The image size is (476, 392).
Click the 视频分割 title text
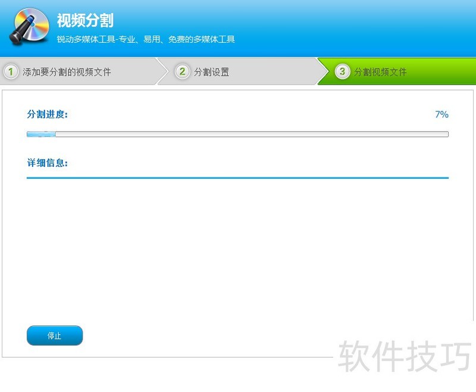pos(85,20)
